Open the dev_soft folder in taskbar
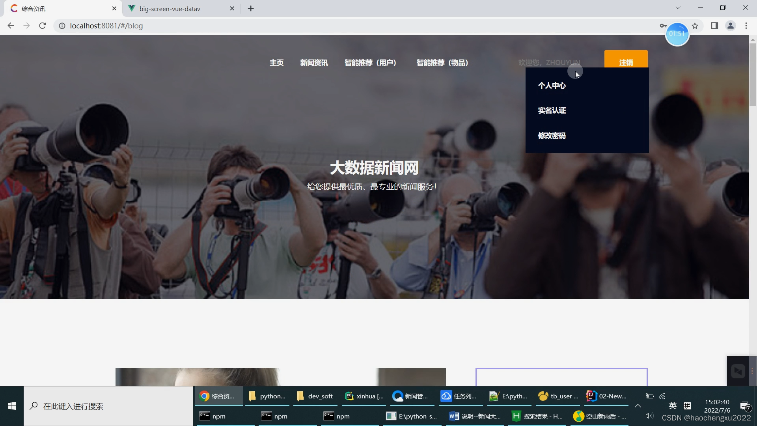The width and height of the screenshot is (757, 426). click(x=315, y=396)
